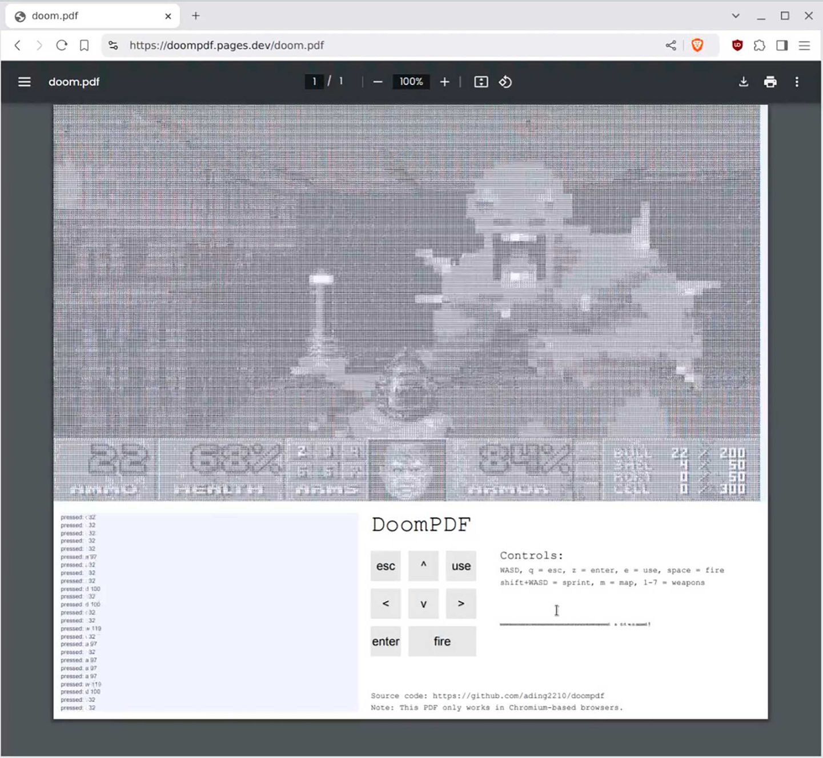Click the zoom in icon
The width and height of the screenshot is (823, 758).
point(444,82)
